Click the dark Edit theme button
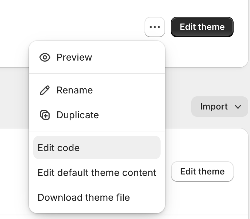Viewport: 250px width, 219px height. click(202, 27)
